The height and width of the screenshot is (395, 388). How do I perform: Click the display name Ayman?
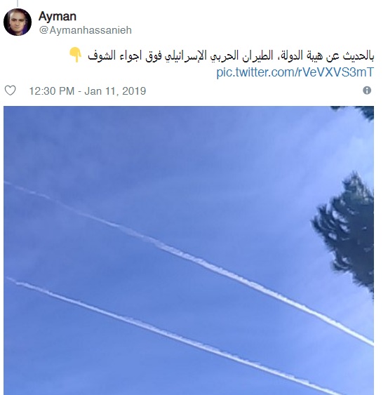pyautogui.click(x=58, y=16)
